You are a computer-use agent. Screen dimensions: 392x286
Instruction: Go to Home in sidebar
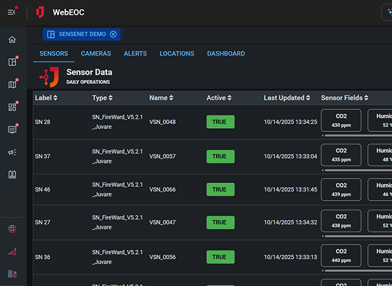(x=12, y=40)
